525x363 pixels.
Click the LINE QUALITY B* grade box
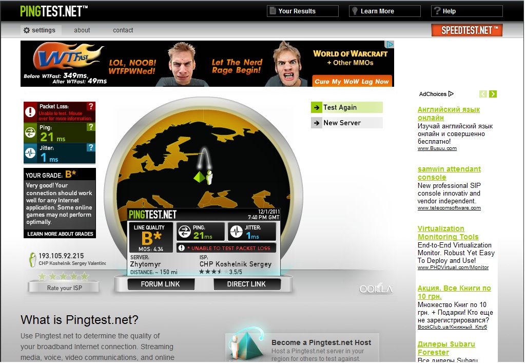point(151,237)
